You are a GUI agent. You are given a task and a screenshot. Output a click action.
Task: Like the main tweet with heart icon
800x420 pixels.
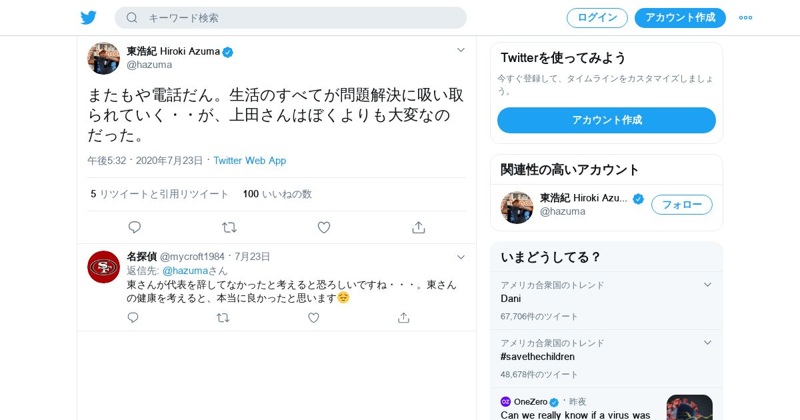click(324, 227)
